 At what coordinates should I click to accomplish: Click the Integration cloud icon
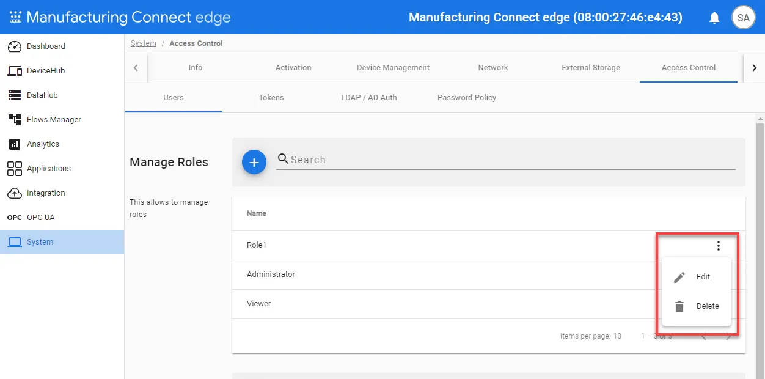[x=15, y=193]
